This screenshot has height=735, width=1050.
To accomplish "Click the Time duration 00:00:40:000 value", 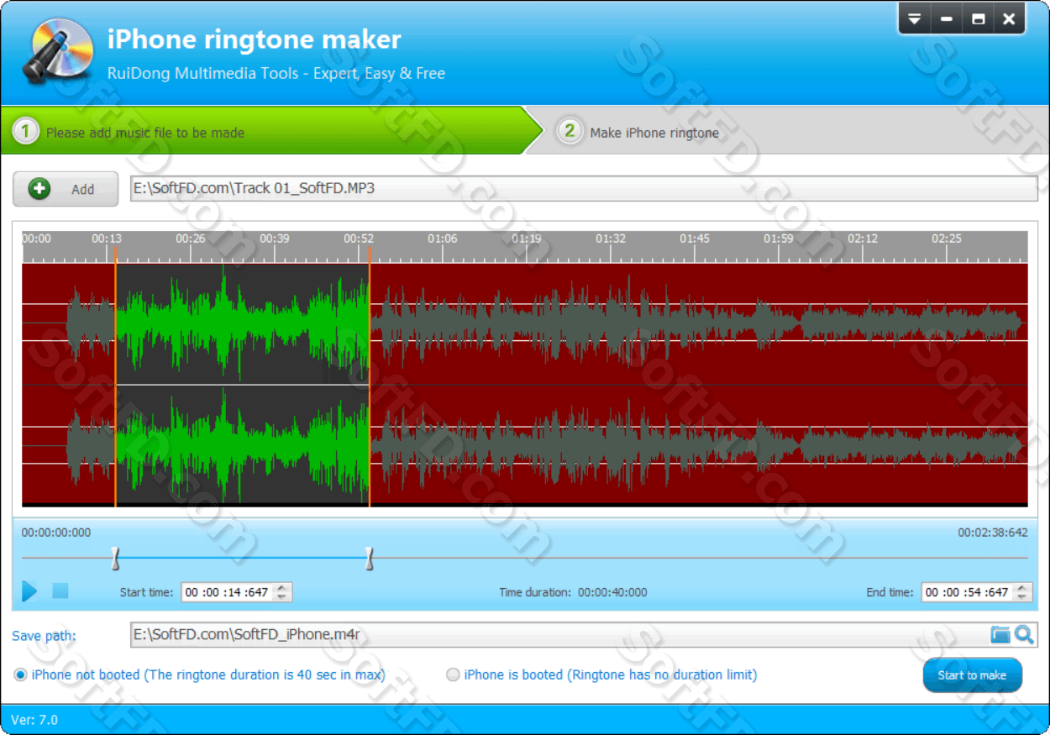I will click(x=612, y=592).
